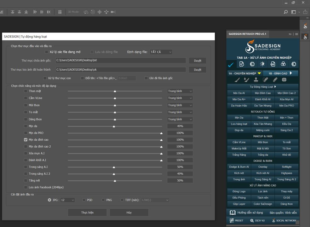Viewport: 310px width, 227px height.
Task: Click the brush tool icon under tab 1A
Action: (237, 80)
